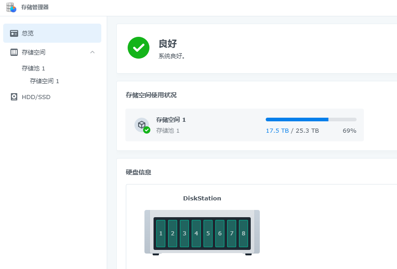
Task: Click the green healthy status checkmark
Action: point(139,48)
